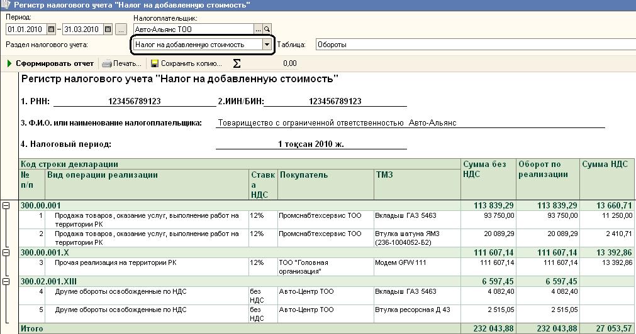The height and width of the screenshot is (334, 636).
Task: Click the Налогоплательщик input field
Action: (192, 30)
